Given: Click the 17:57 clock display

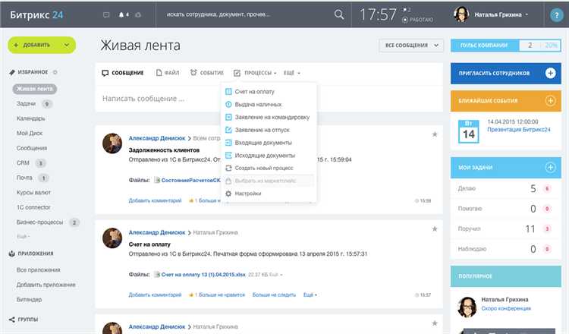Looking at the screenshot, I should 378,15.
